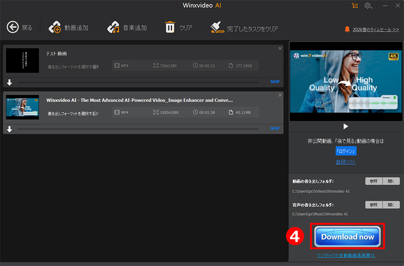404x266 pixels.
Task: Click the 動画追加 (Add Video) toolbar icon
Action: 55,27
